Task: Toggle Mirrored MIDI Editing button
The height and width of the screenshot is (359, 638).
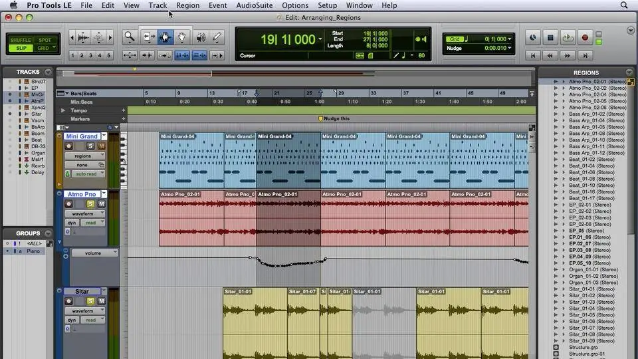Action: (x=164, y=55)
